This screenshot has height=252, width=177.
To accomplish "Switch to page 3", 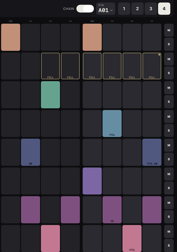I will tap(151, 9).
